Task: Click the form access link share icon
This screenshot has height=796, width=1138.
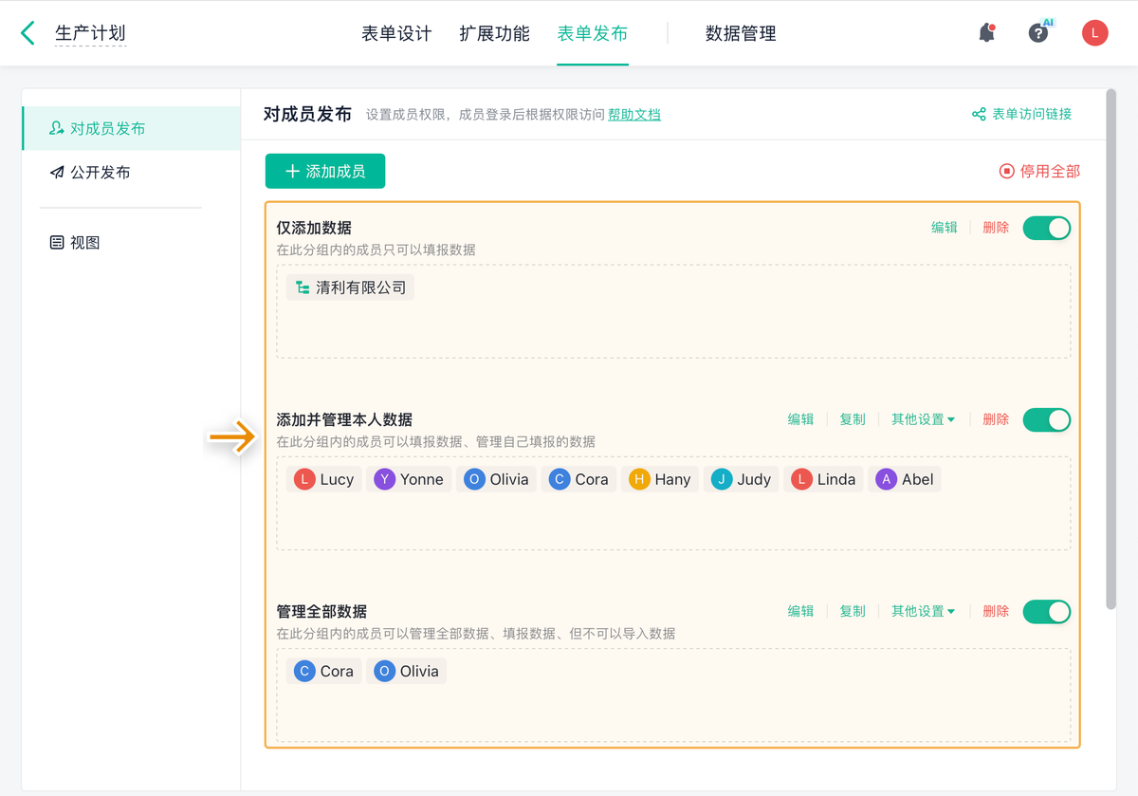Action: click(979, 115)
